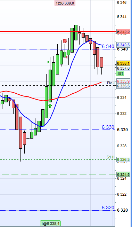
Task: Click the 6 322 price axis value
Action: click(122, 194)
